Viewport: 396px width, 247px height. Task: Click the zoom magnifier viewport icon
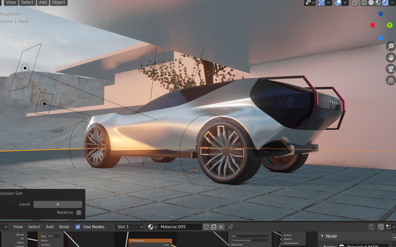(391, 46)
